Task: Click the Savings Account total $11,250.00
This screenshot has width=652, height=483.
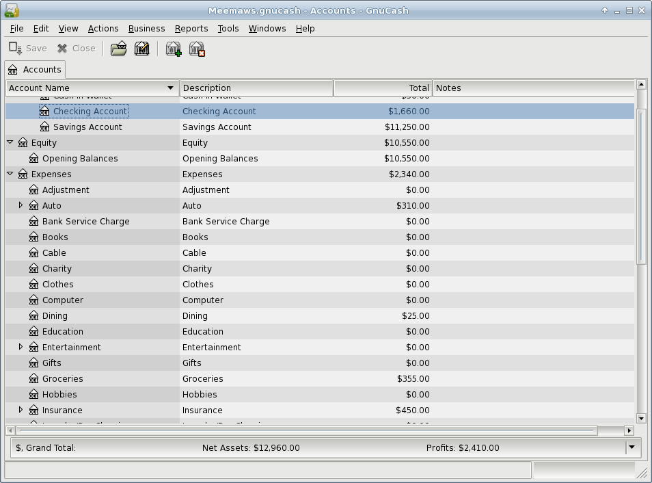Action: coord(407,127)
